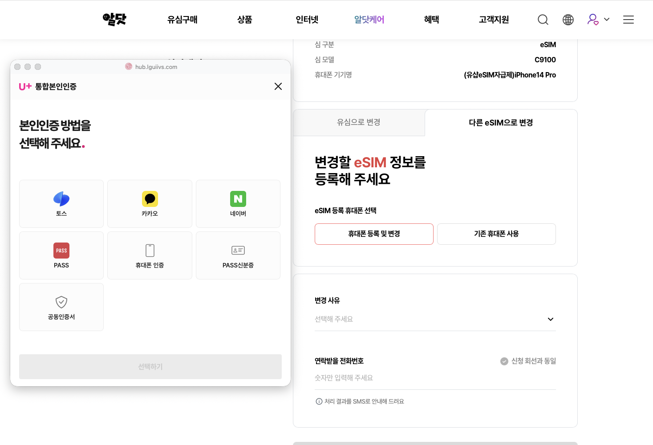Click the 기존 휴대폰 사용 button
Viewport: 653px width, 445px height.
pyautogui.click(x=496, y=234)
